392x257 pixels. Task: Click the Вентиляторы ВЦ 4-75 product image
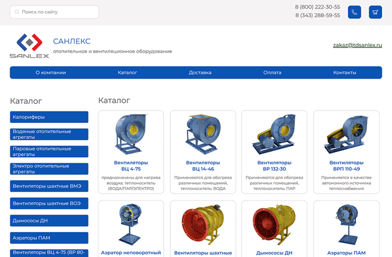131,135
